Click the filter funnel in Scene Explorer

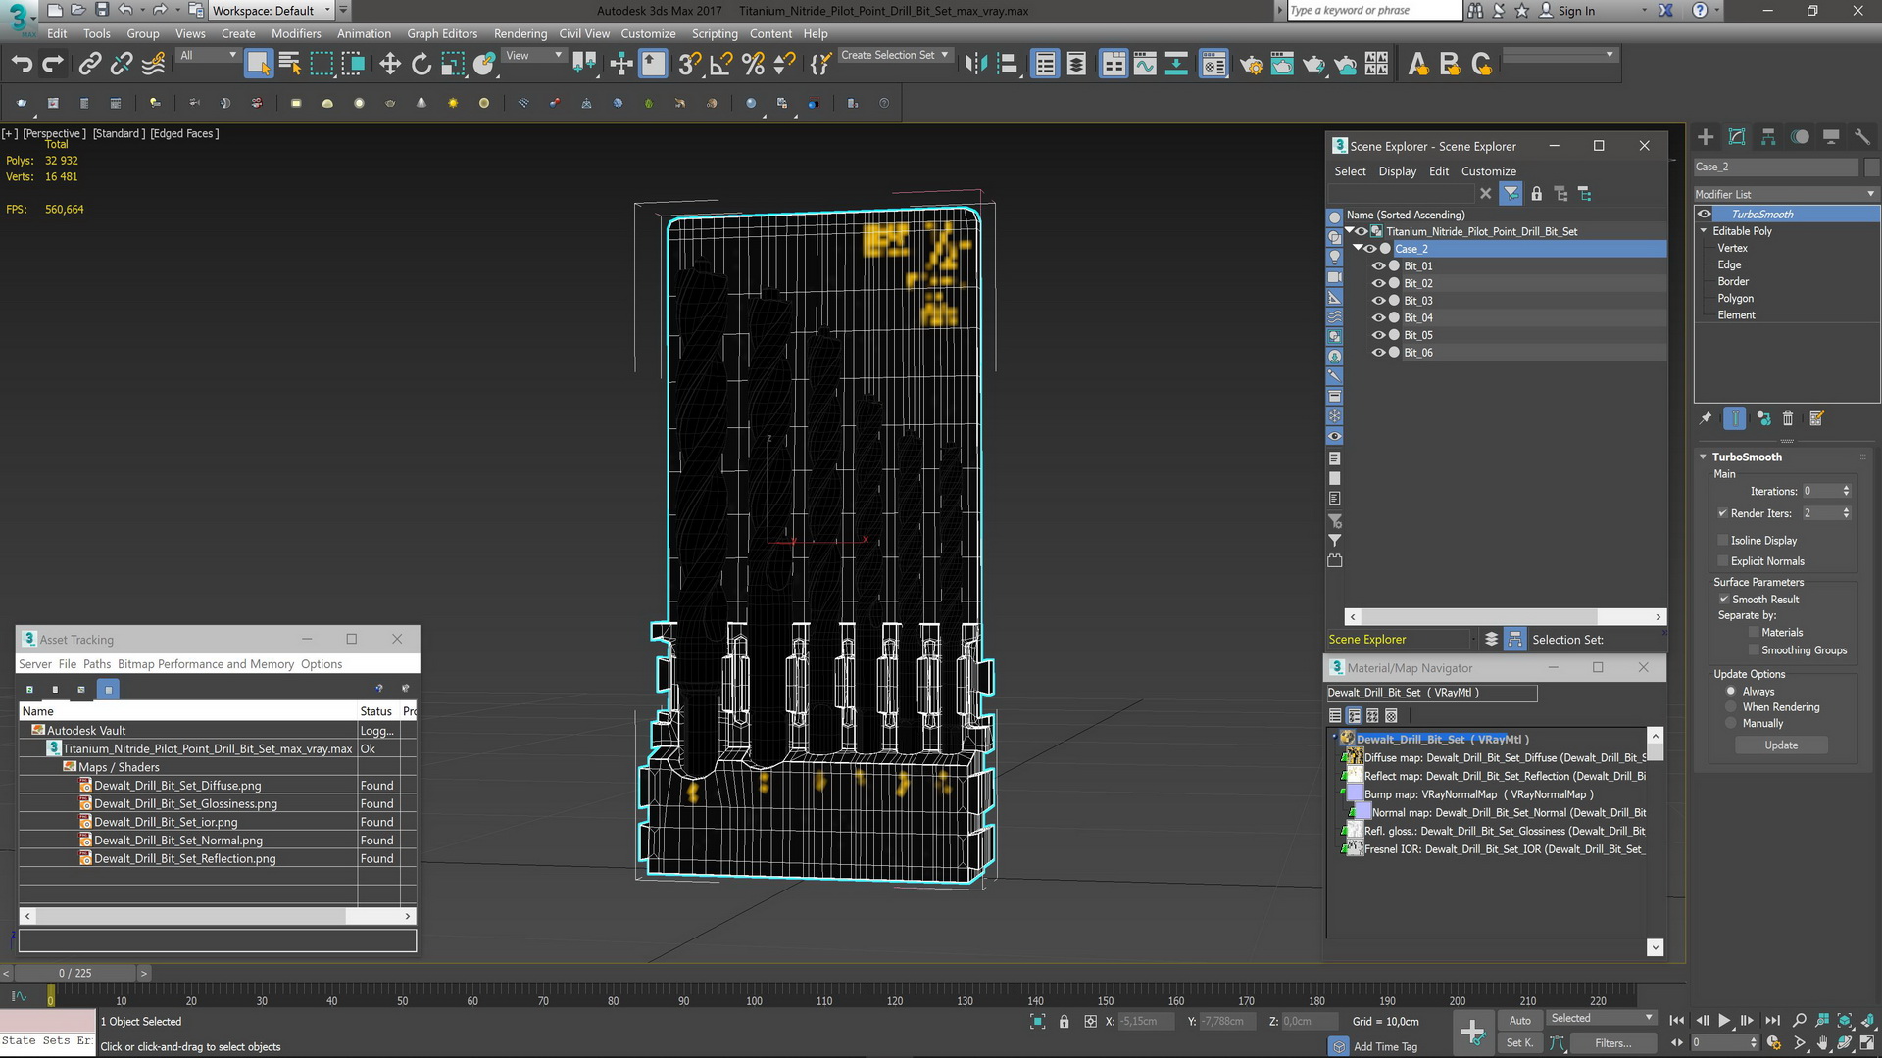[1511, 194]
